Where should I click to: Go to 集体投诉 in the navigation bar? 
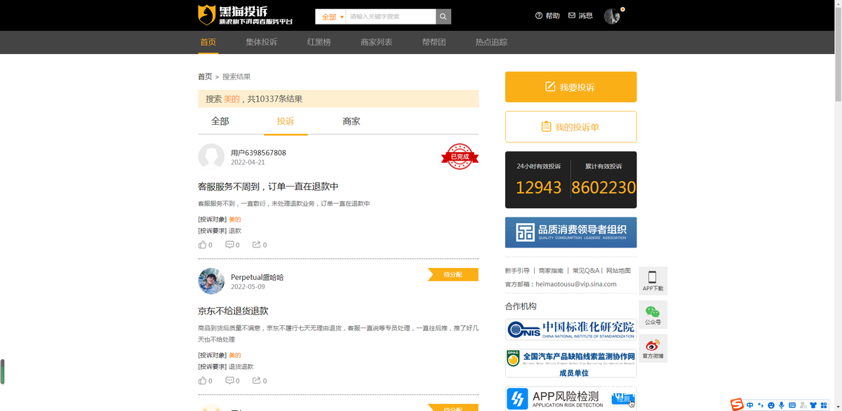[261, 42]
